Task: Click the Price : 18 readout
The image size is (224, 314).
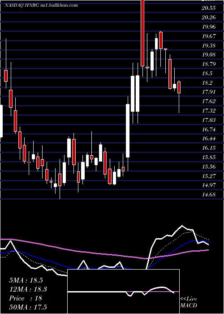Action: (x=26, y=298)
